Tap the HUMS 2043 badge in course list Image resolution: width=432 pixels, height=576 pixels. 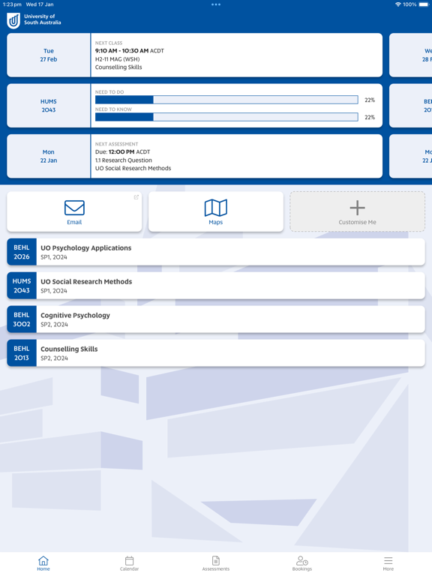coord(22,286)
